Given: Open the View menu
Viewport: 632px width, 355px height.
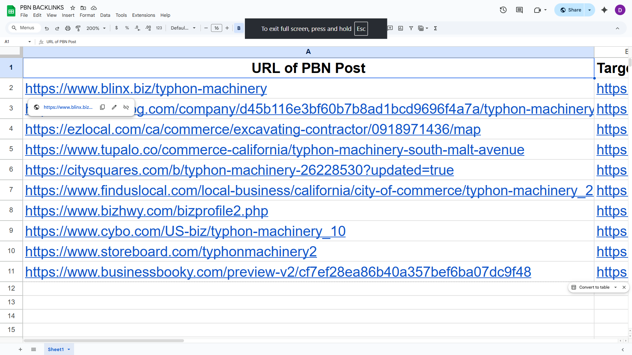Looking at the screenshot, I should pyautogui.click(x=52, y=15).
